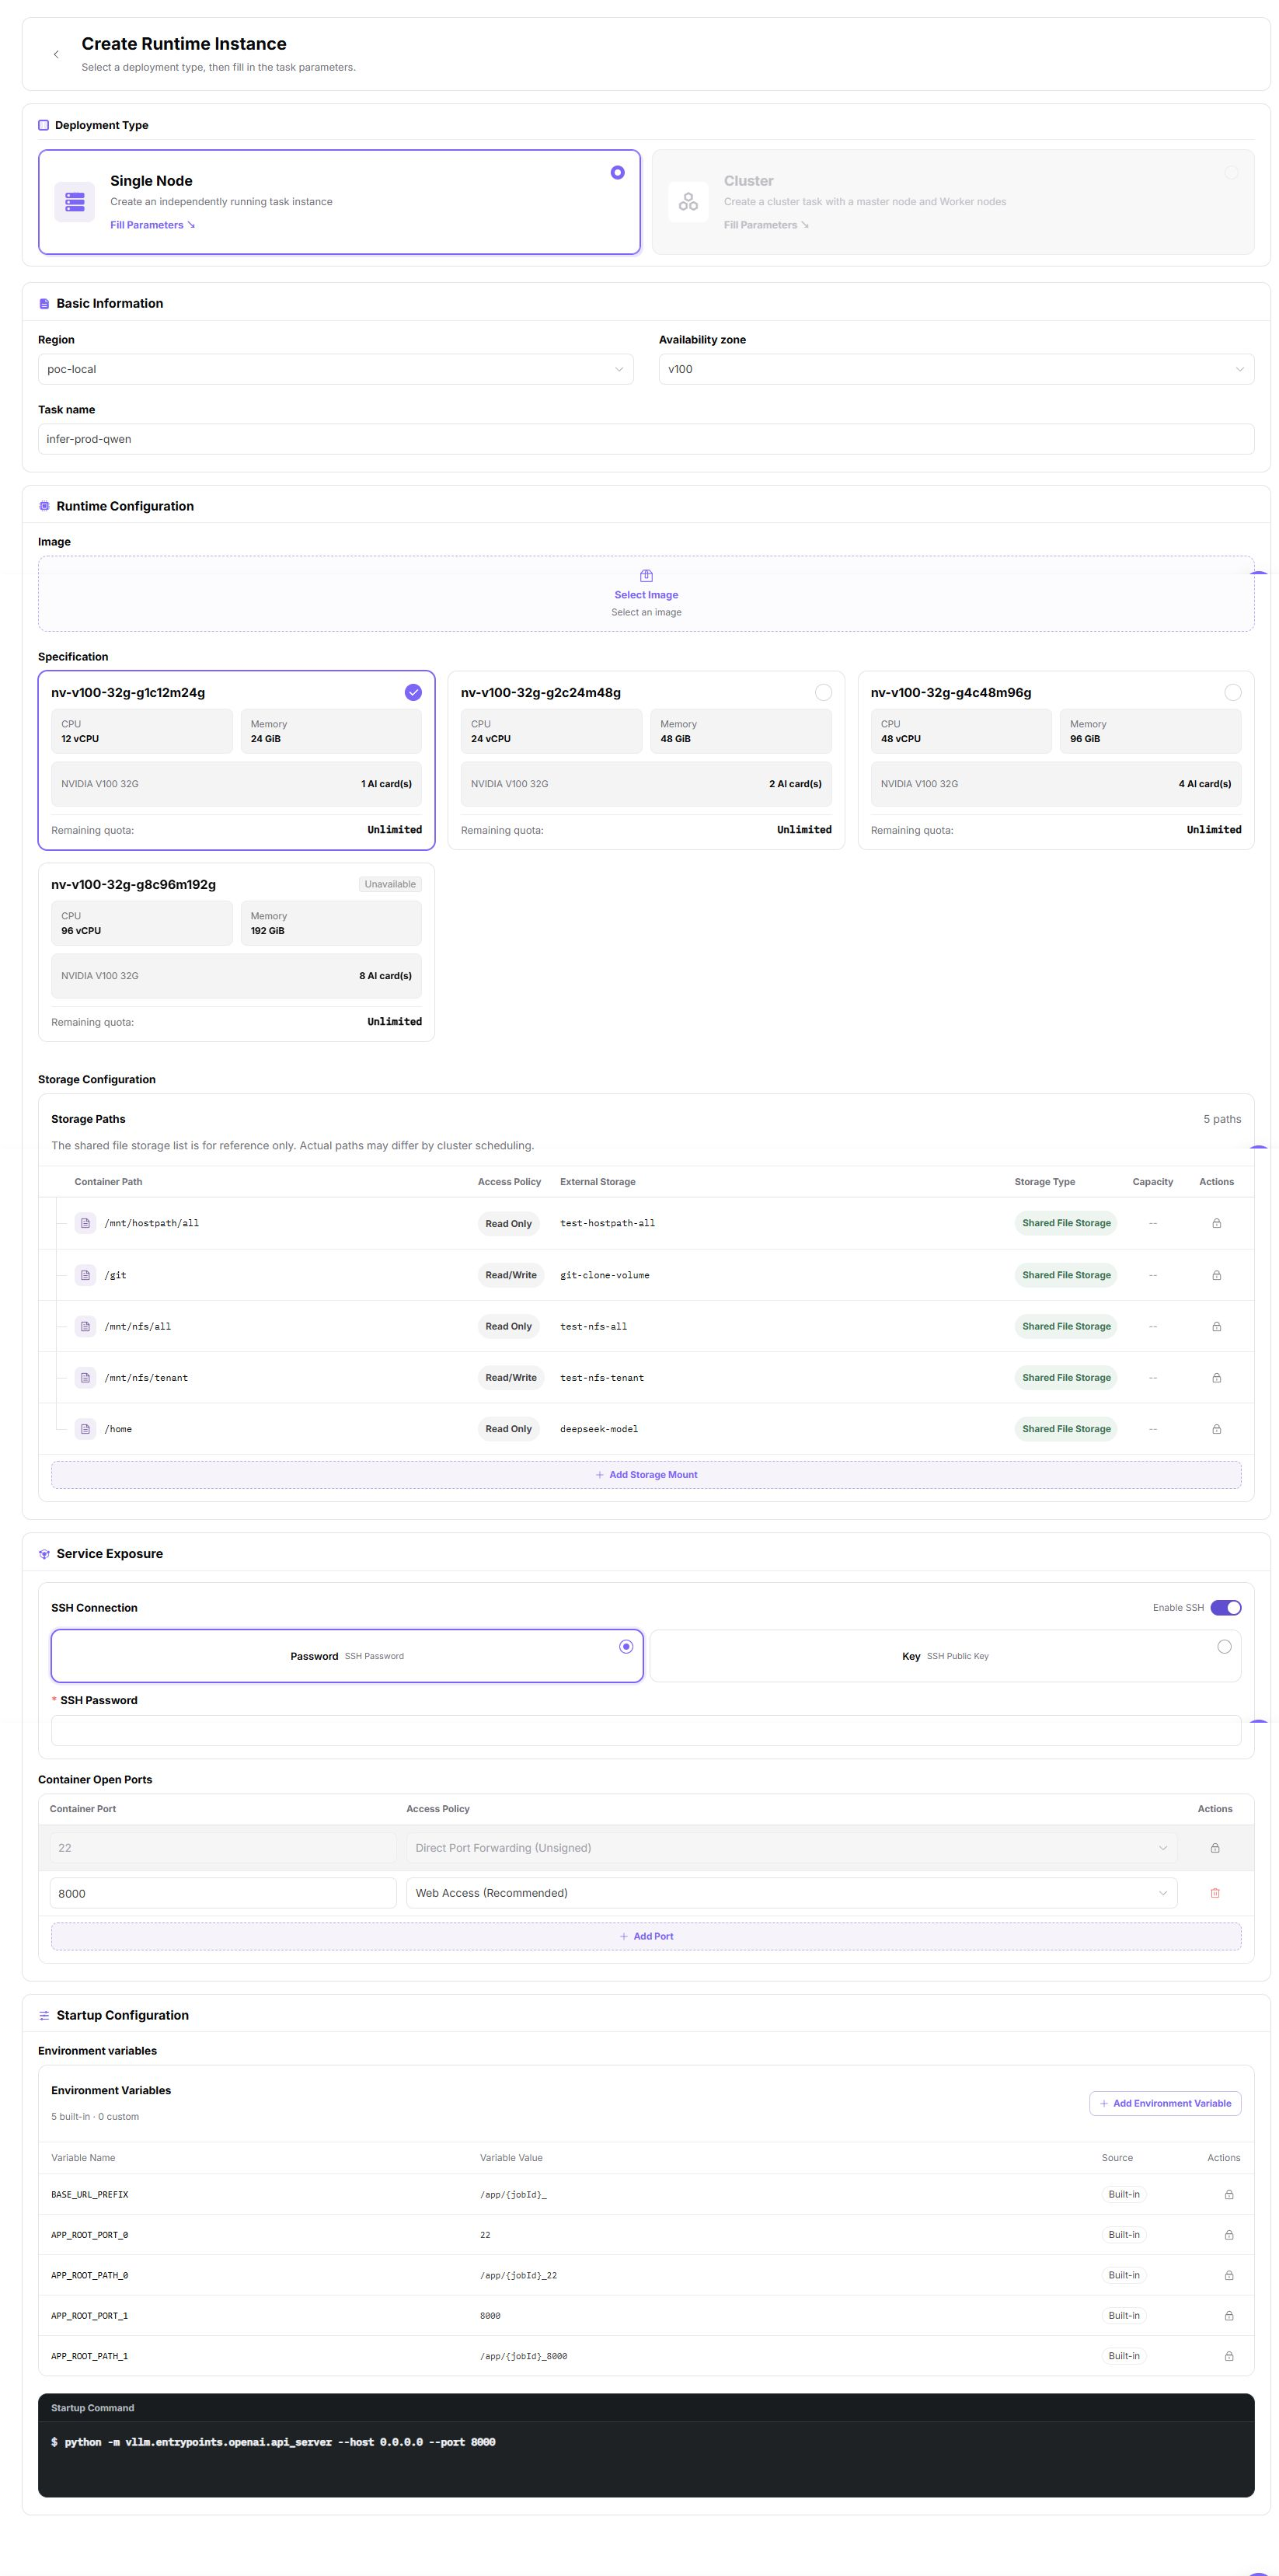This screenshot has height=2576, width=1279.
Task: Click file icon beside /mnt/nfs/tenant
Action: (86, 1378)
